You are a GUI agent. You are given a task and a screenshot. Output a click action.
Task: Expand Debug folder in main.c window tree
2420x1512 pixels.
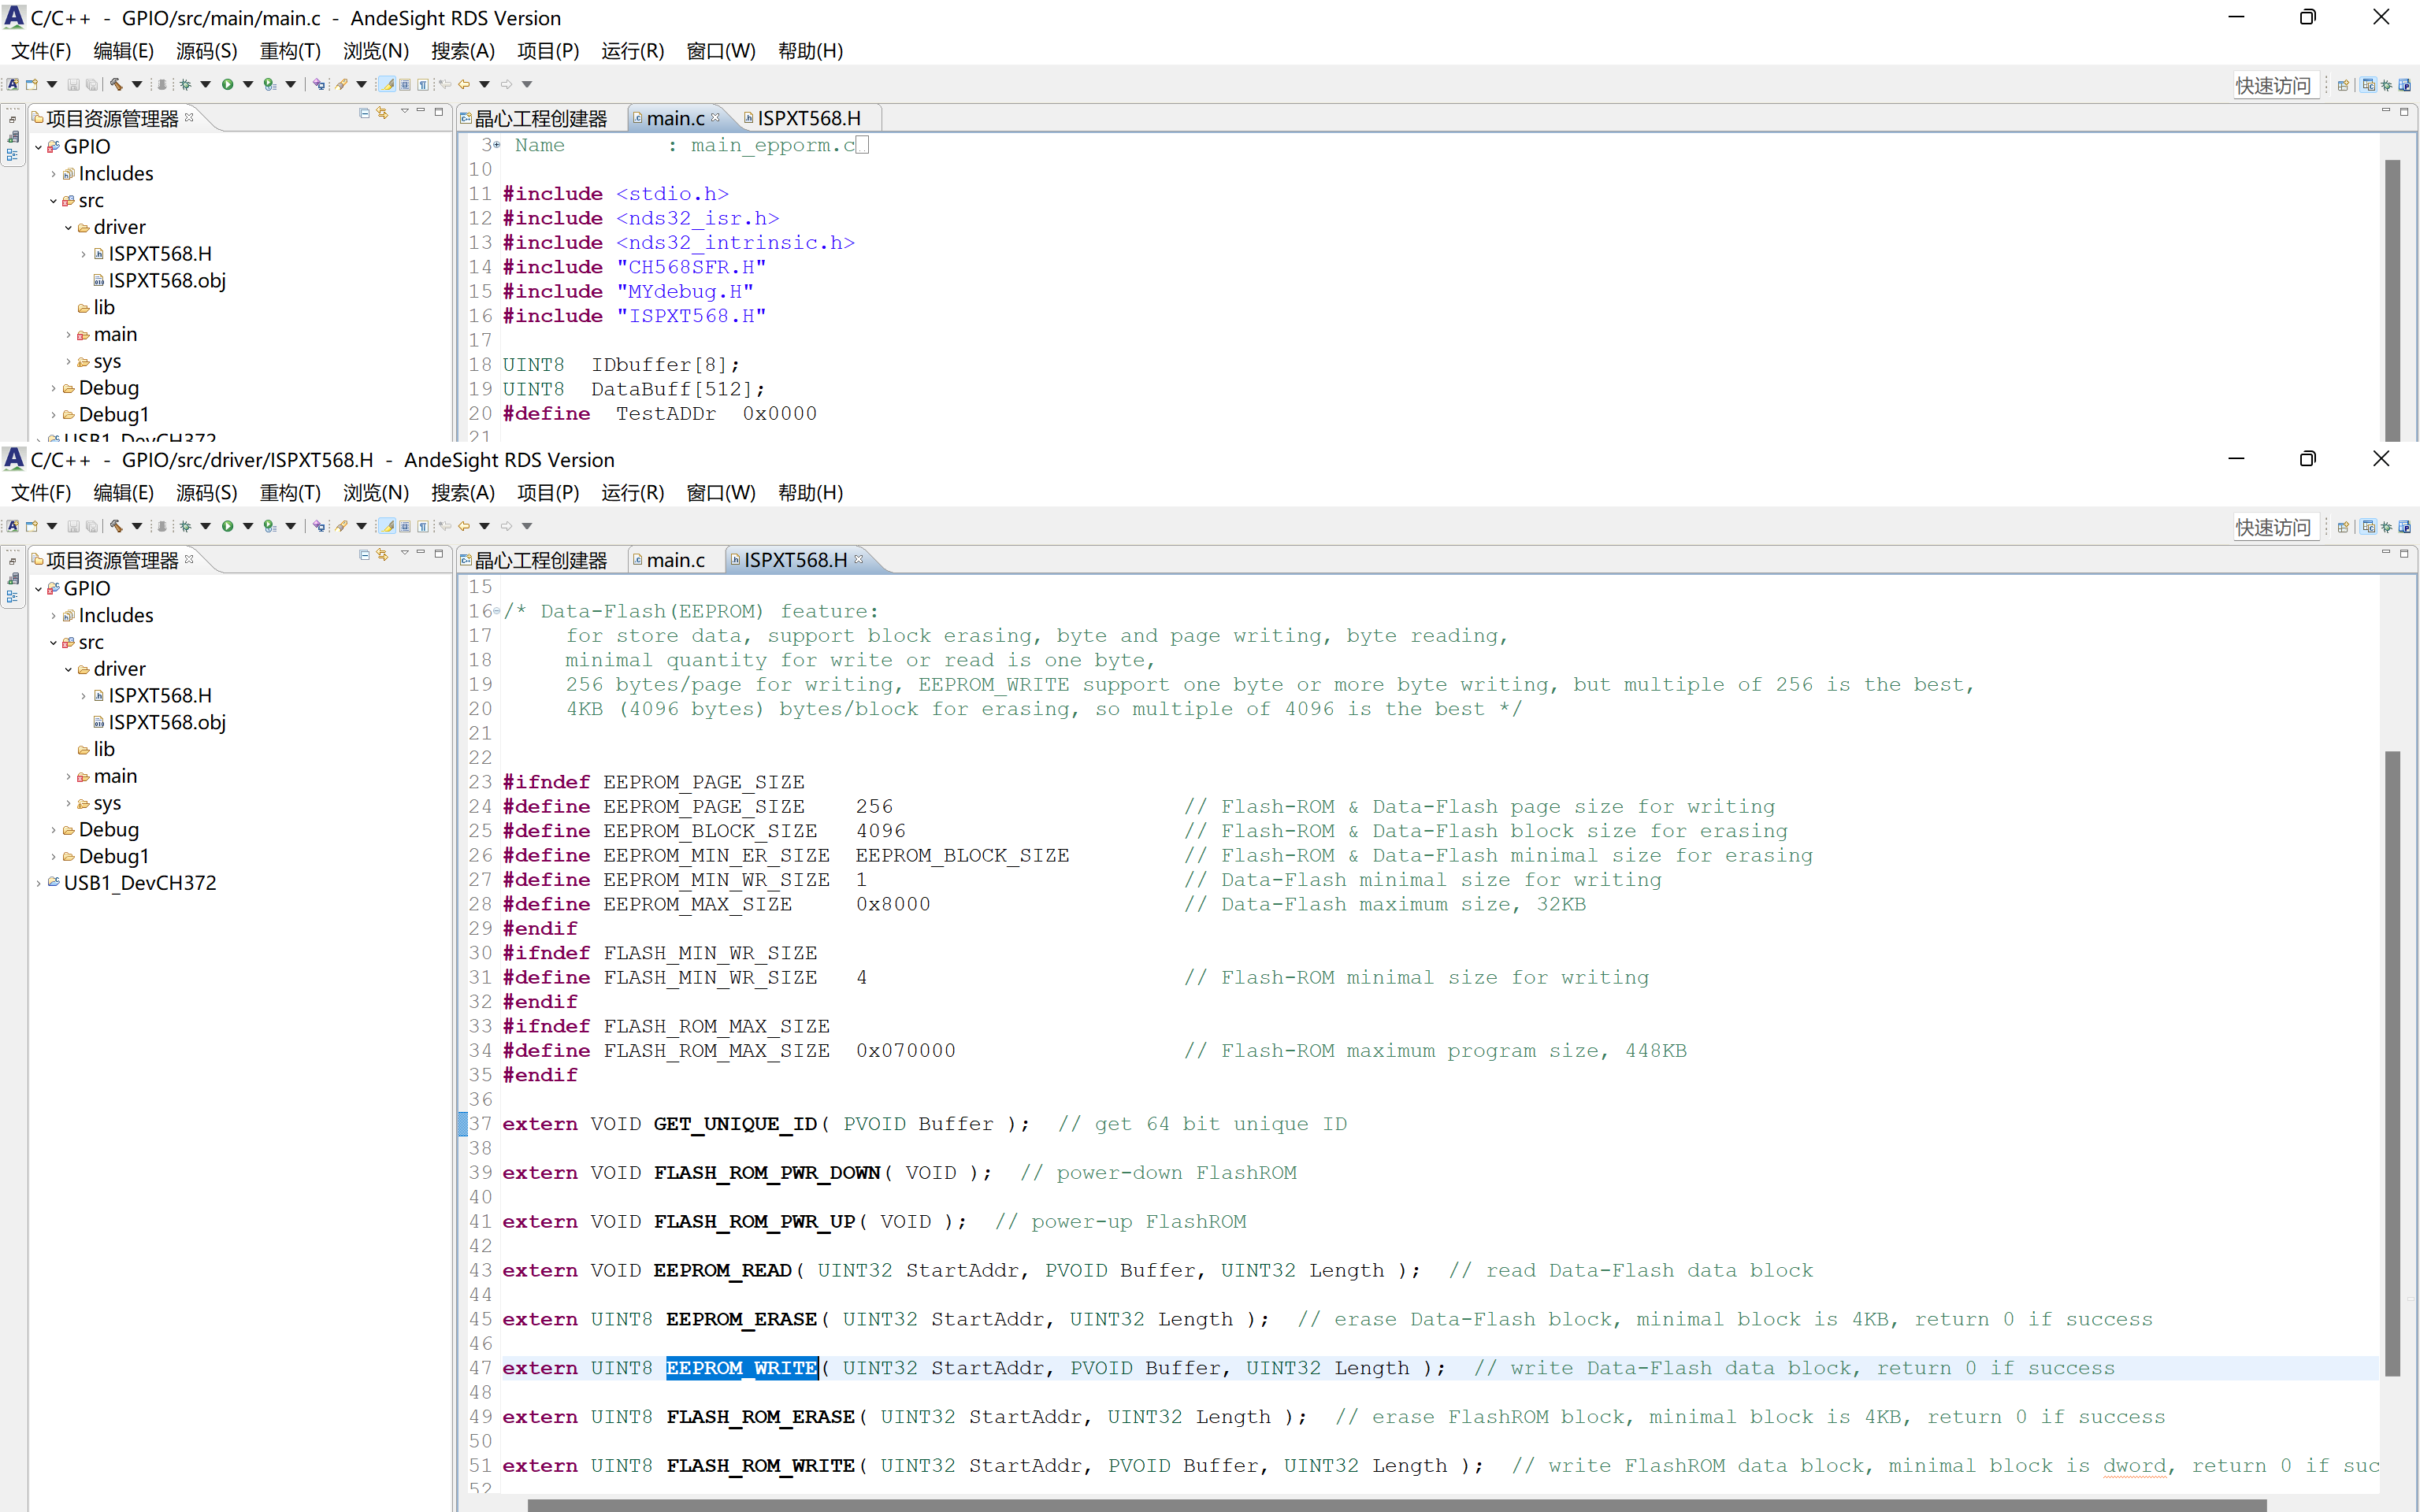click(x=53, y=388)
